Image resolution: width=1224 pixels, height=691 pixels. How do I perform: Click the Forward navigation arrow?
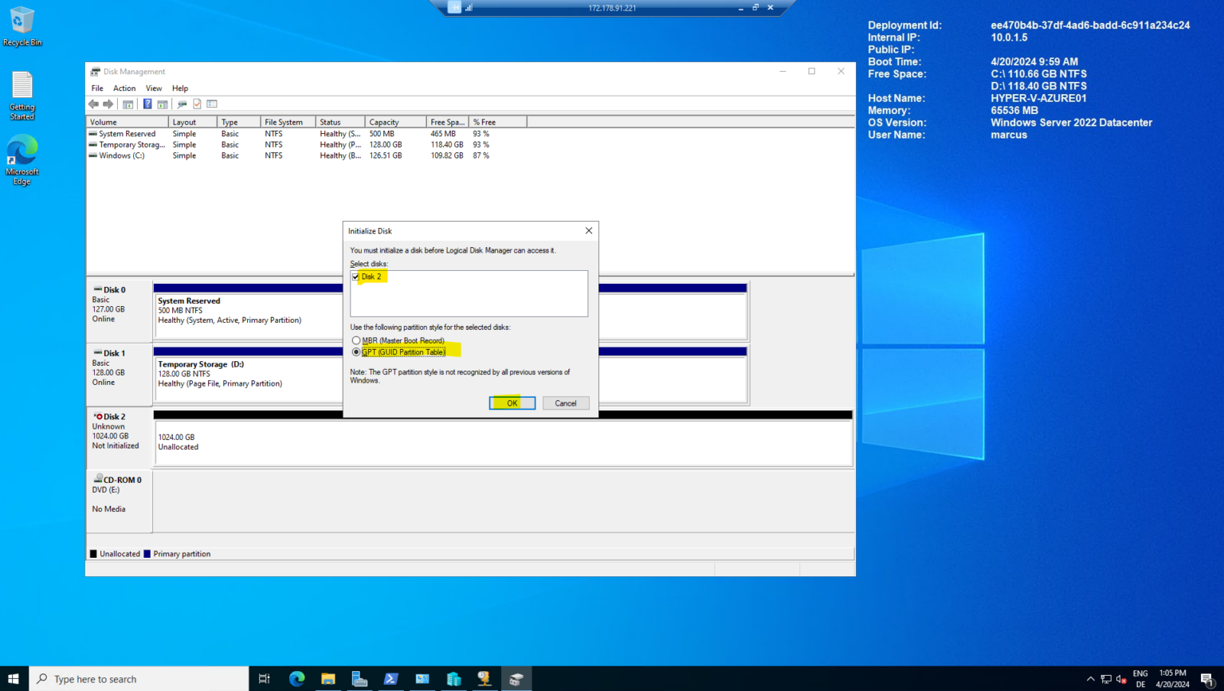click(x=108, y=104)
